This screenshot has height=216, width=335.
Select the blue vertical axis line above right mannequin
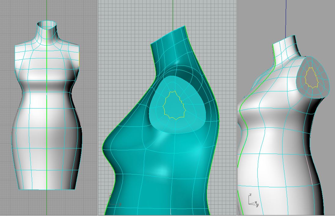click(286, 19)
